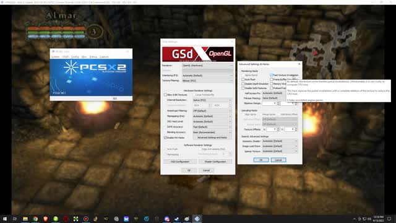This screenshot has width=396, height=223.
Task: Confirm GSdx settings with OK
Action: (x=189, y=170)
